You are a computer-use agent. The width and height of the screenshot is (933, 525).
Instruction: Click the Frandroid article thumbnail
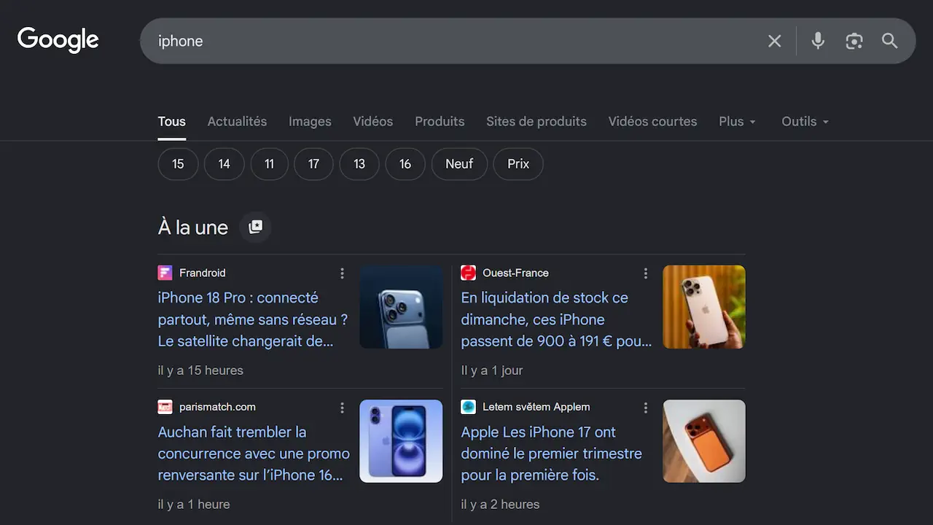(401, 307)
